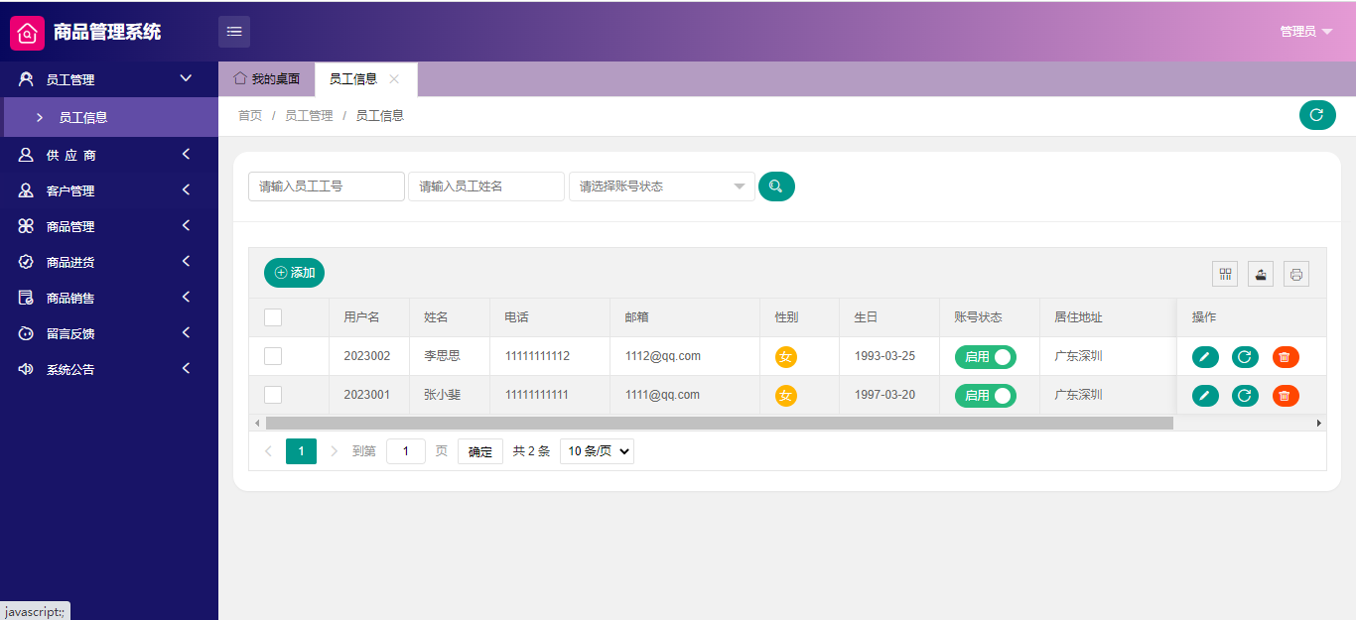Viewport: 1356px width, 620px height.
Task: Toggle sidebar with the hamburger menu icon
Action: [234, 32]
